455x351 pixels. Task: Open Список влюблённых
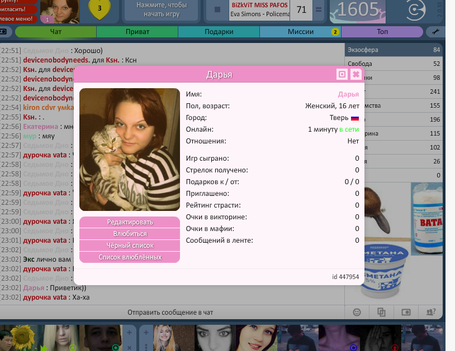130,257
